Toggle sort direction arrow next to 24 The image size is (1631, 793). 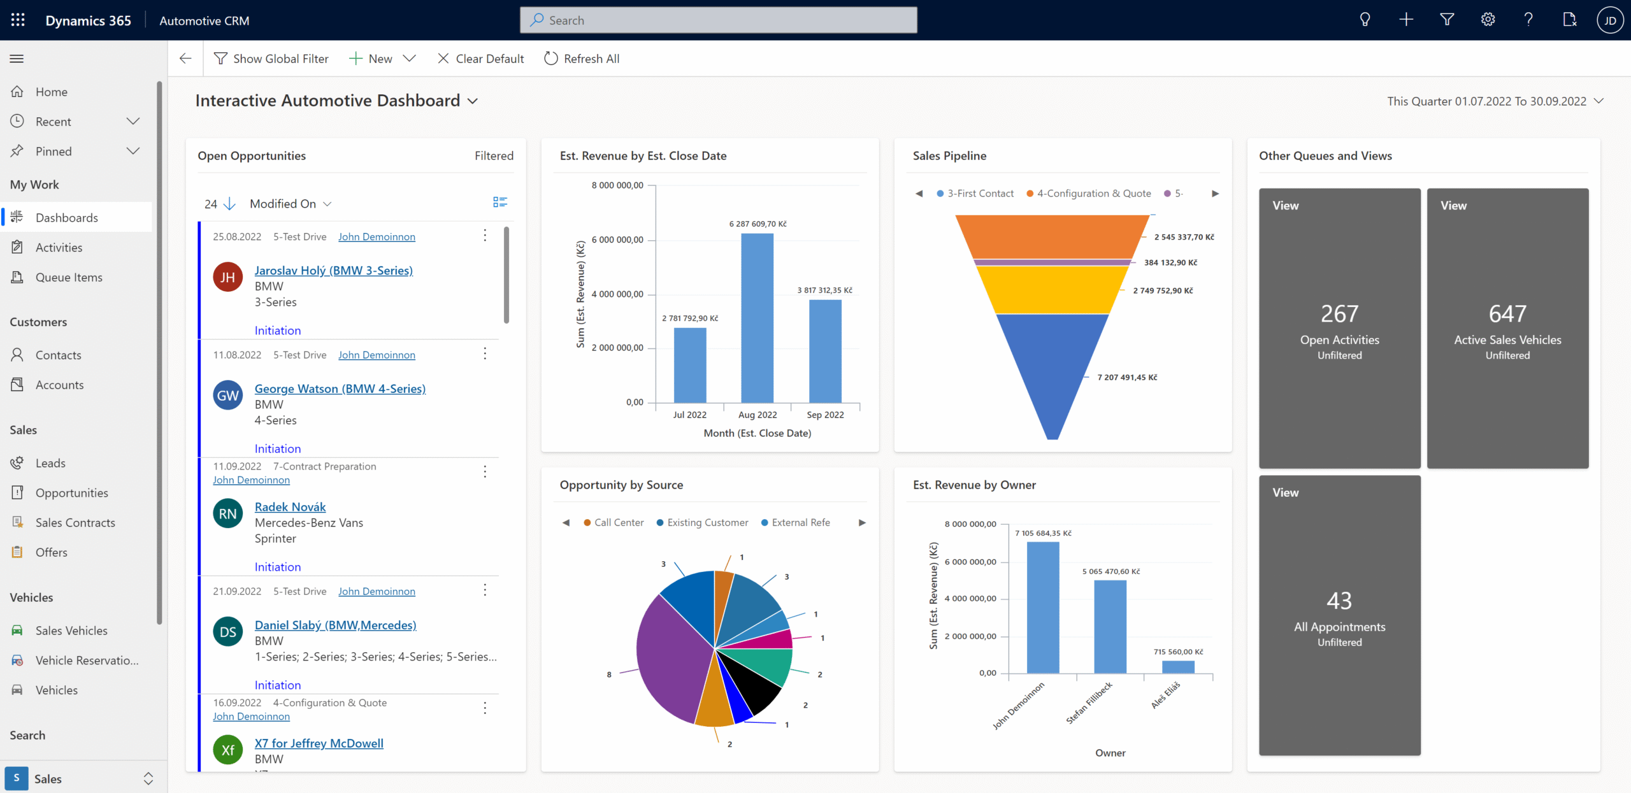coord(230,204)
